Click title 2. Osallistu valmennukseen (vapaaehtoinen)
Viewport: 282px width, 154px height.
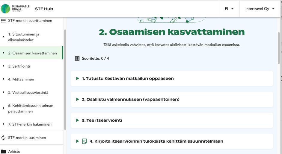click(131, 100)
